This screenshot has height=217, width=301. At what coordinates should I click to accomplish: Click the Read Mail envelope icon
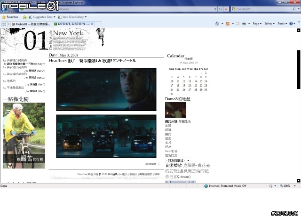(x=238, y=24)
